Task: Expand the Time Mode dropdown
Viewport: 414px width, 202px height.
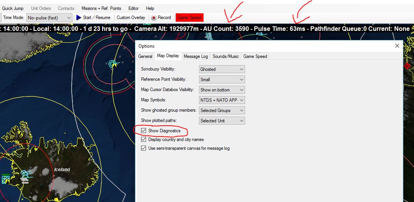Action: coord(50,18)
